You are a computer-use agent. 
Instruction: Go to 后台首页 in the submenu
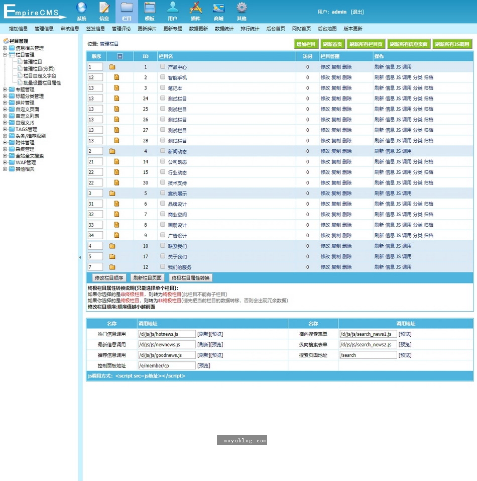(276, 29)
